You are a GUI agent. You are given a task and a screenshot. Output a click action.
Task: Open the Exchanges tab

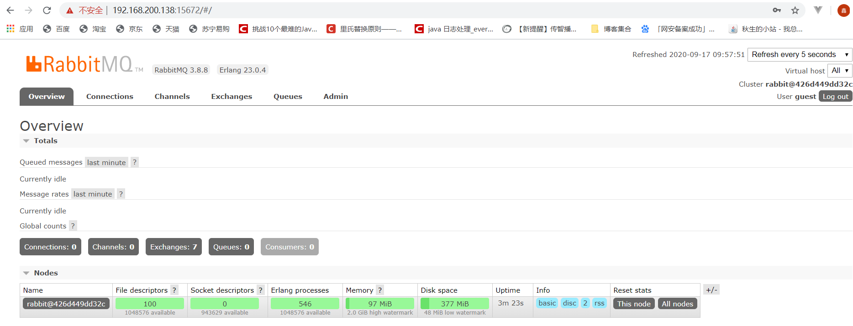point(232,97)
